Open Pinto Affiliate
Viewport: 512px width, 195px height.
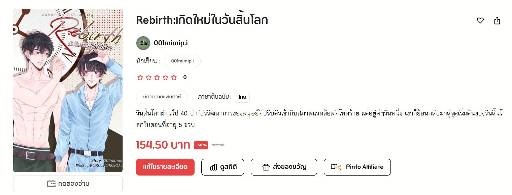[x=357, y=167]
